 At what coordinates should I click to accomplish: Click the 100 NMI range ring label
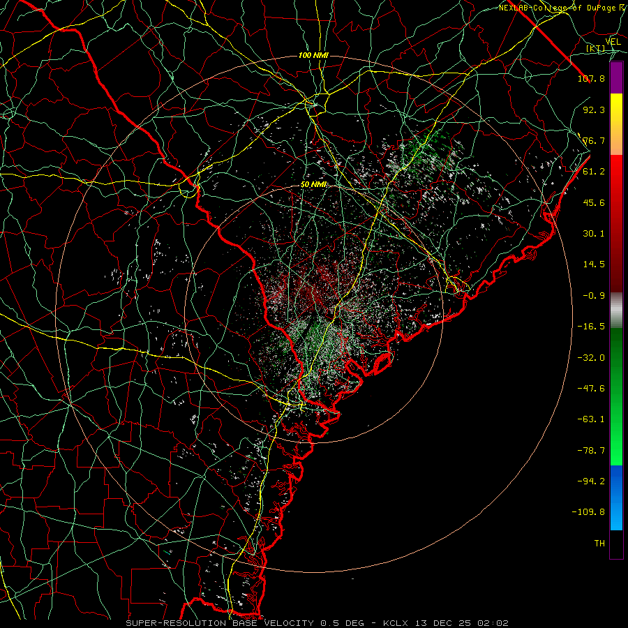pos(313,55)
